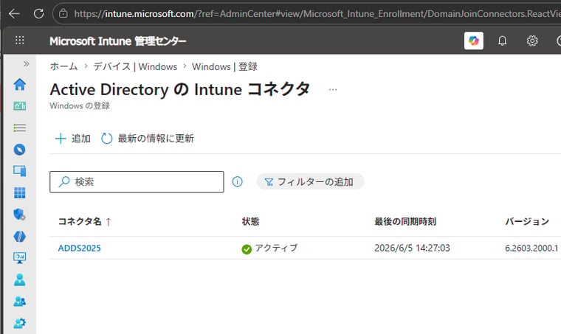Open the app launcher grid icon
The width and height of the screenshot is (561, 334).
[x=20, y=41]
